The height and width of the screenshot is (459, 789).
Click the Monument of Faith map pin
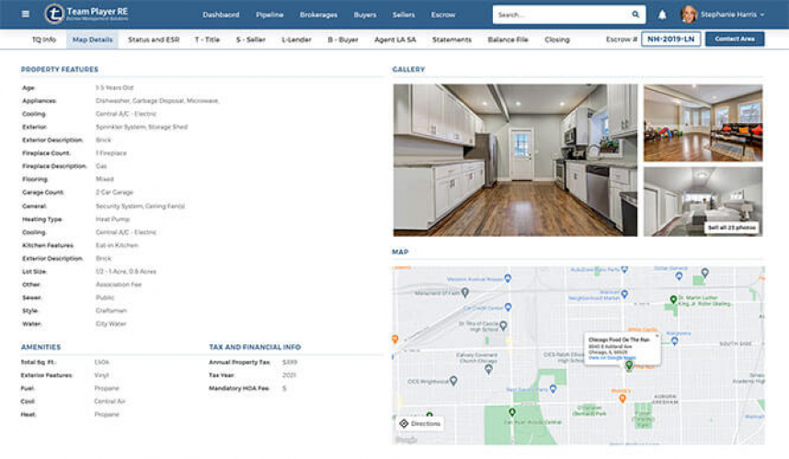465,292
